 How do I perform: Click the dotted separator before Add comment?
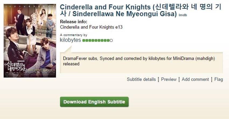[179, 79]
